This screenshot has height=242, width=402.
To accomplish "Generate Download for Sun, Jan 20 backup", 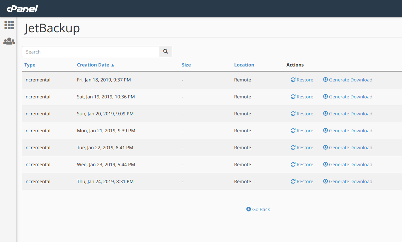I will (x=348, y=114).
